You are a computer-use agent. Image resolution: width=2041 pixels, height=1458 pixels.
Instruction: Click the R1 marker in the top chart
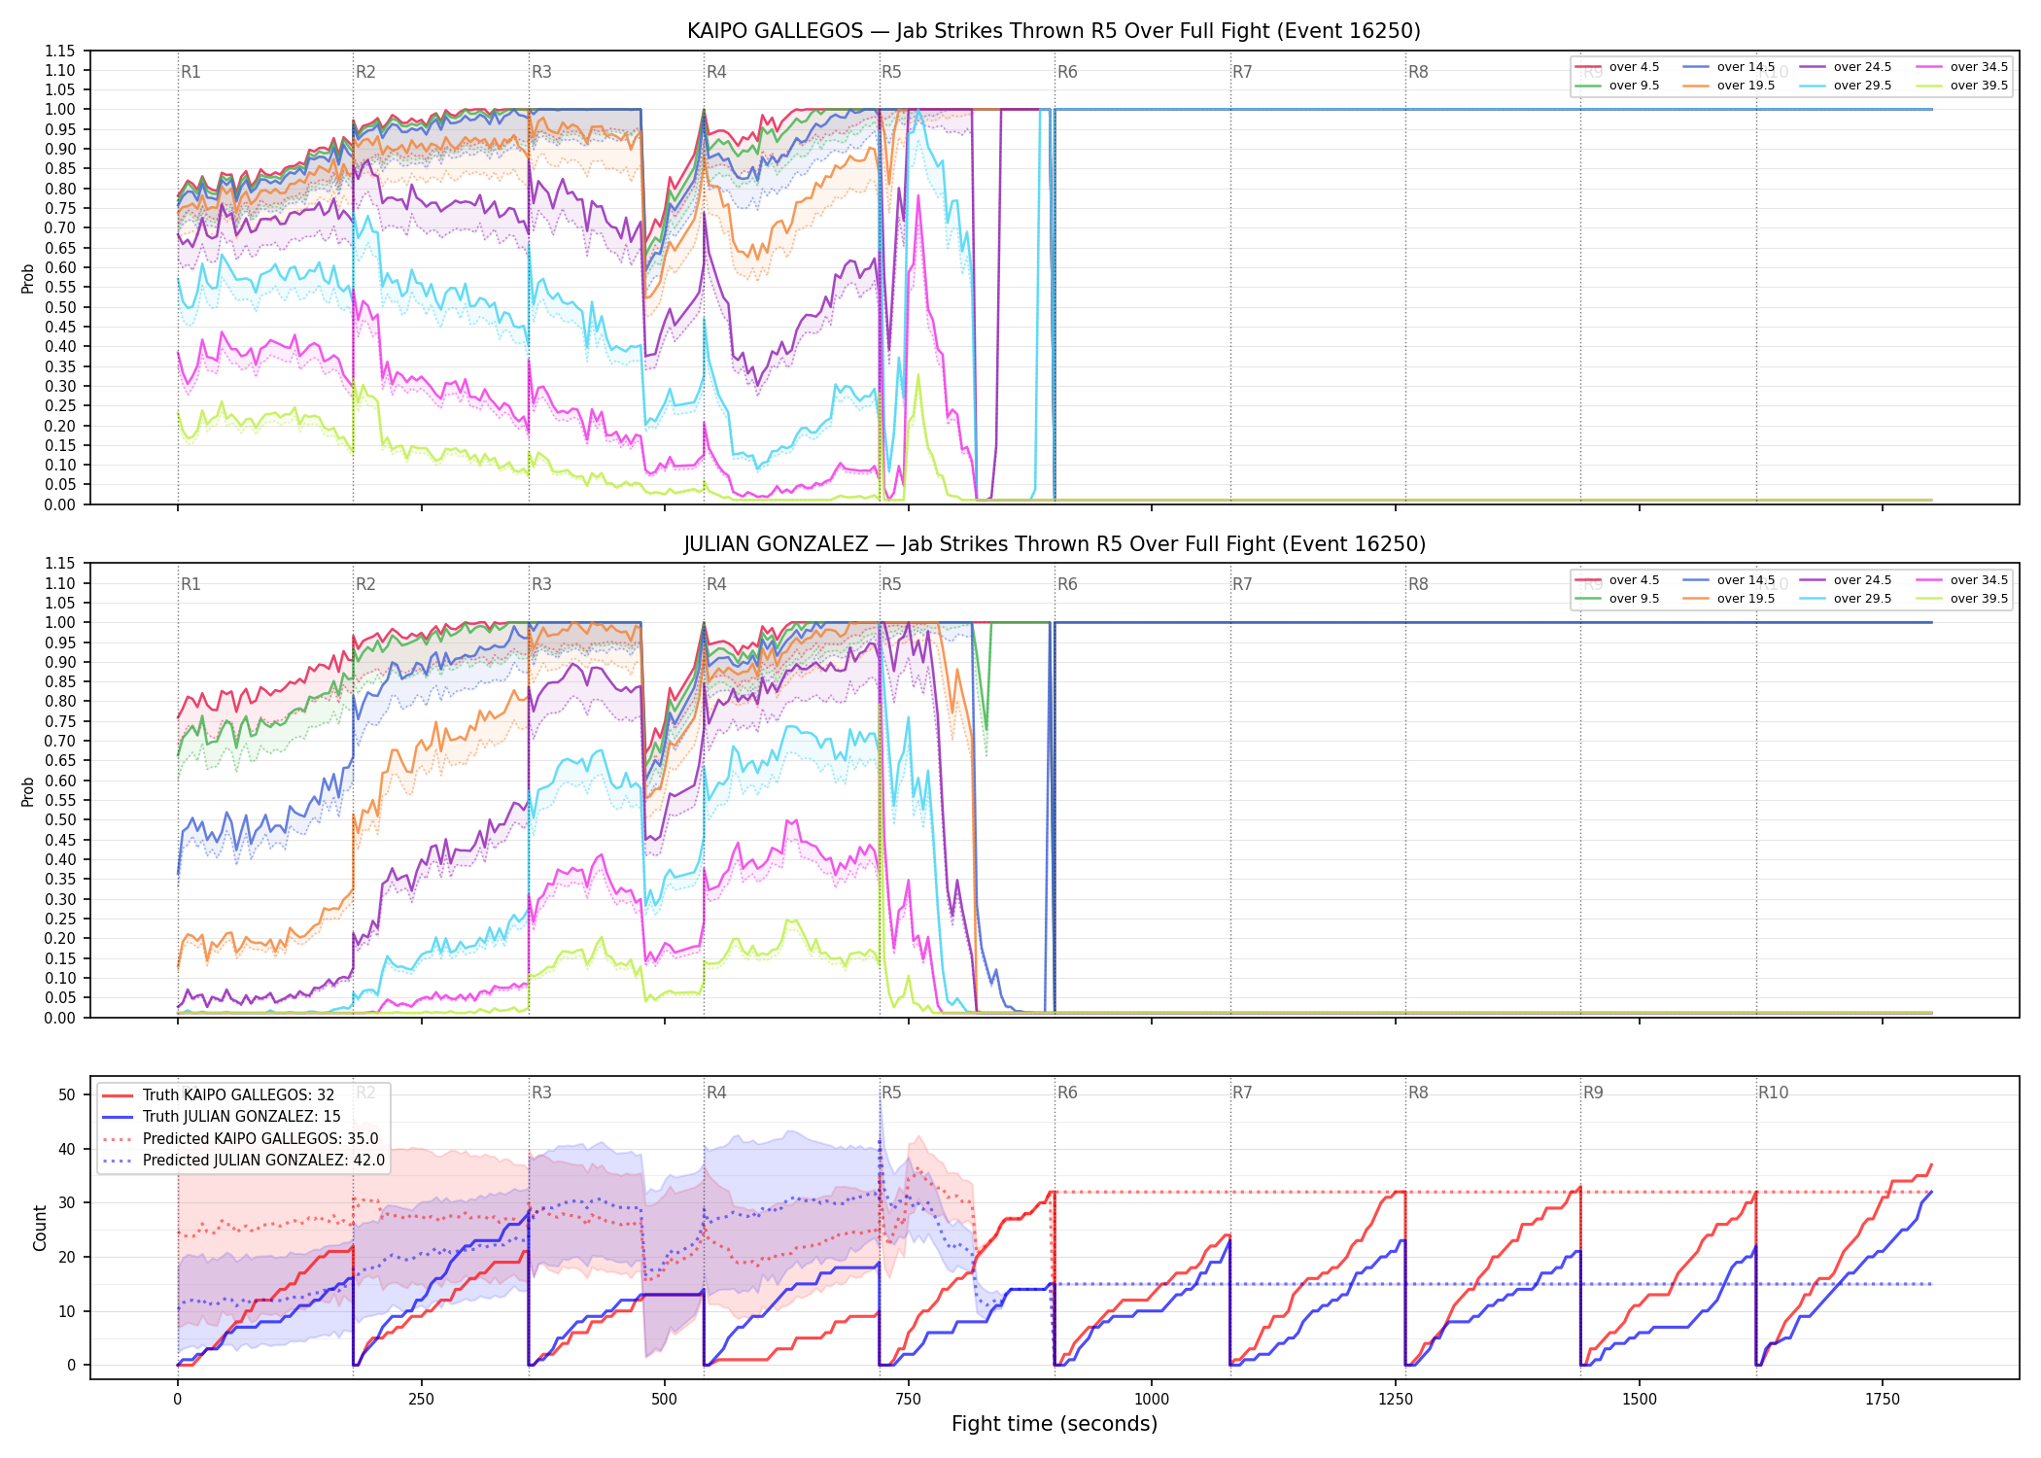[x=190, y=72]
